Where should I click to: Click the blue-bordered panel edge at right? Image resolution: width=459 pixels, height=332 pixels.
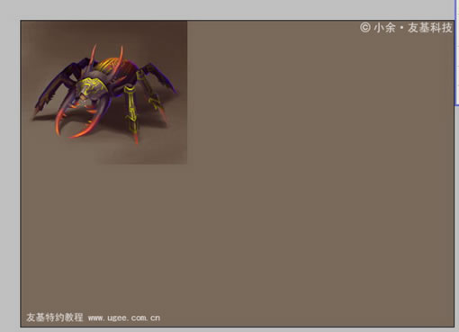pos(456,52)
